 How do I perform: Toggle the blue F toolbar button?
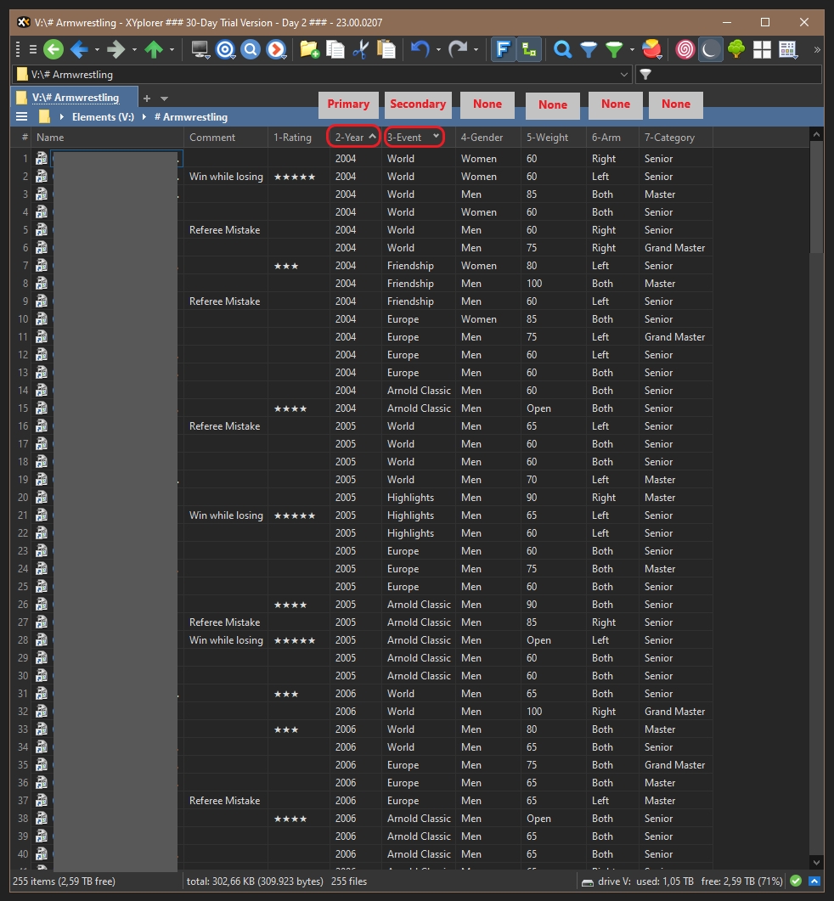tap(503, 50)
